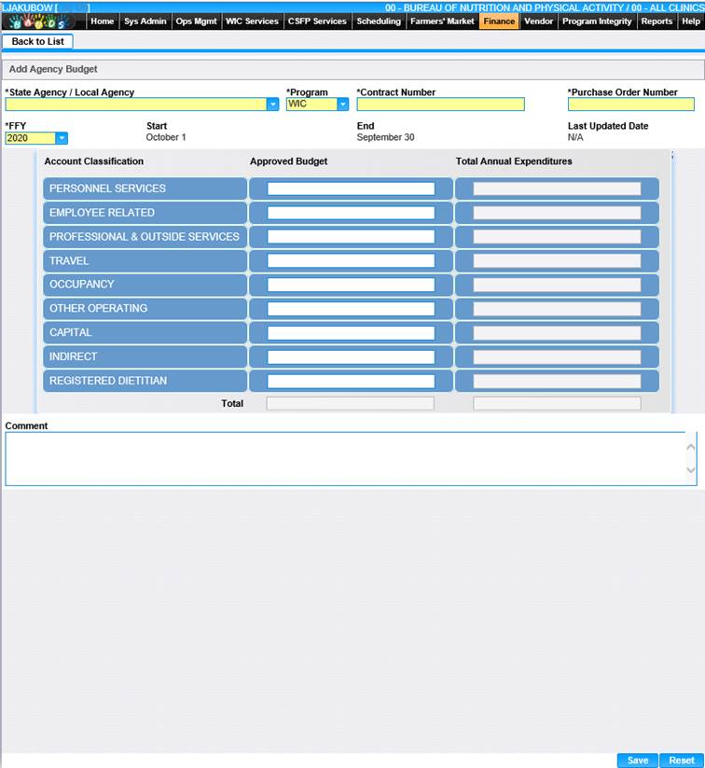705x768 pixels.
Task: Click Approved Budget for Professional & Outside Services
Action: tap(351, 237)
